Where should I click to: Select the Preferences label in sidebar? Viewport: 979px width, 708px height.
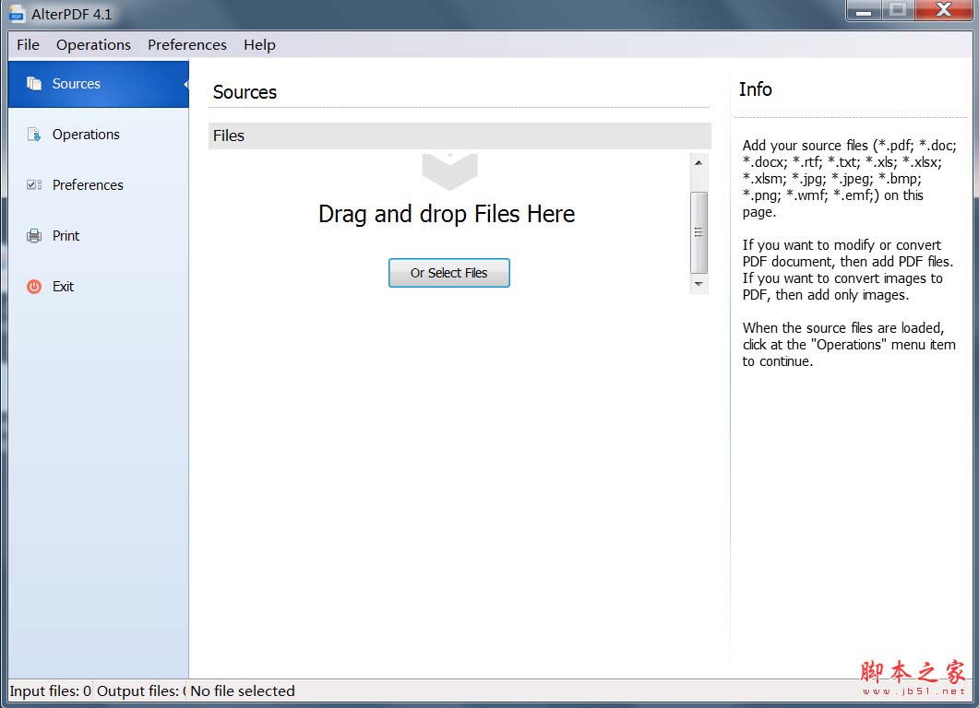click(88, 184)
